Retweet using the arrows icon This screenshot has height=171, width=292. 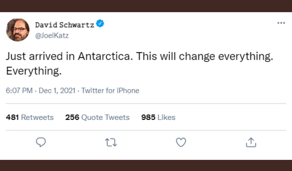click(x=111, y=142)
